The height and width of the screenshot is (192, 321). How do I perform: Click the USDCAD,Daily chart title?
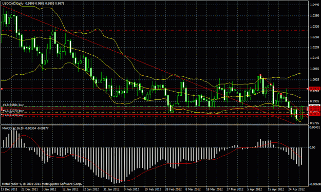click(12, 4)
